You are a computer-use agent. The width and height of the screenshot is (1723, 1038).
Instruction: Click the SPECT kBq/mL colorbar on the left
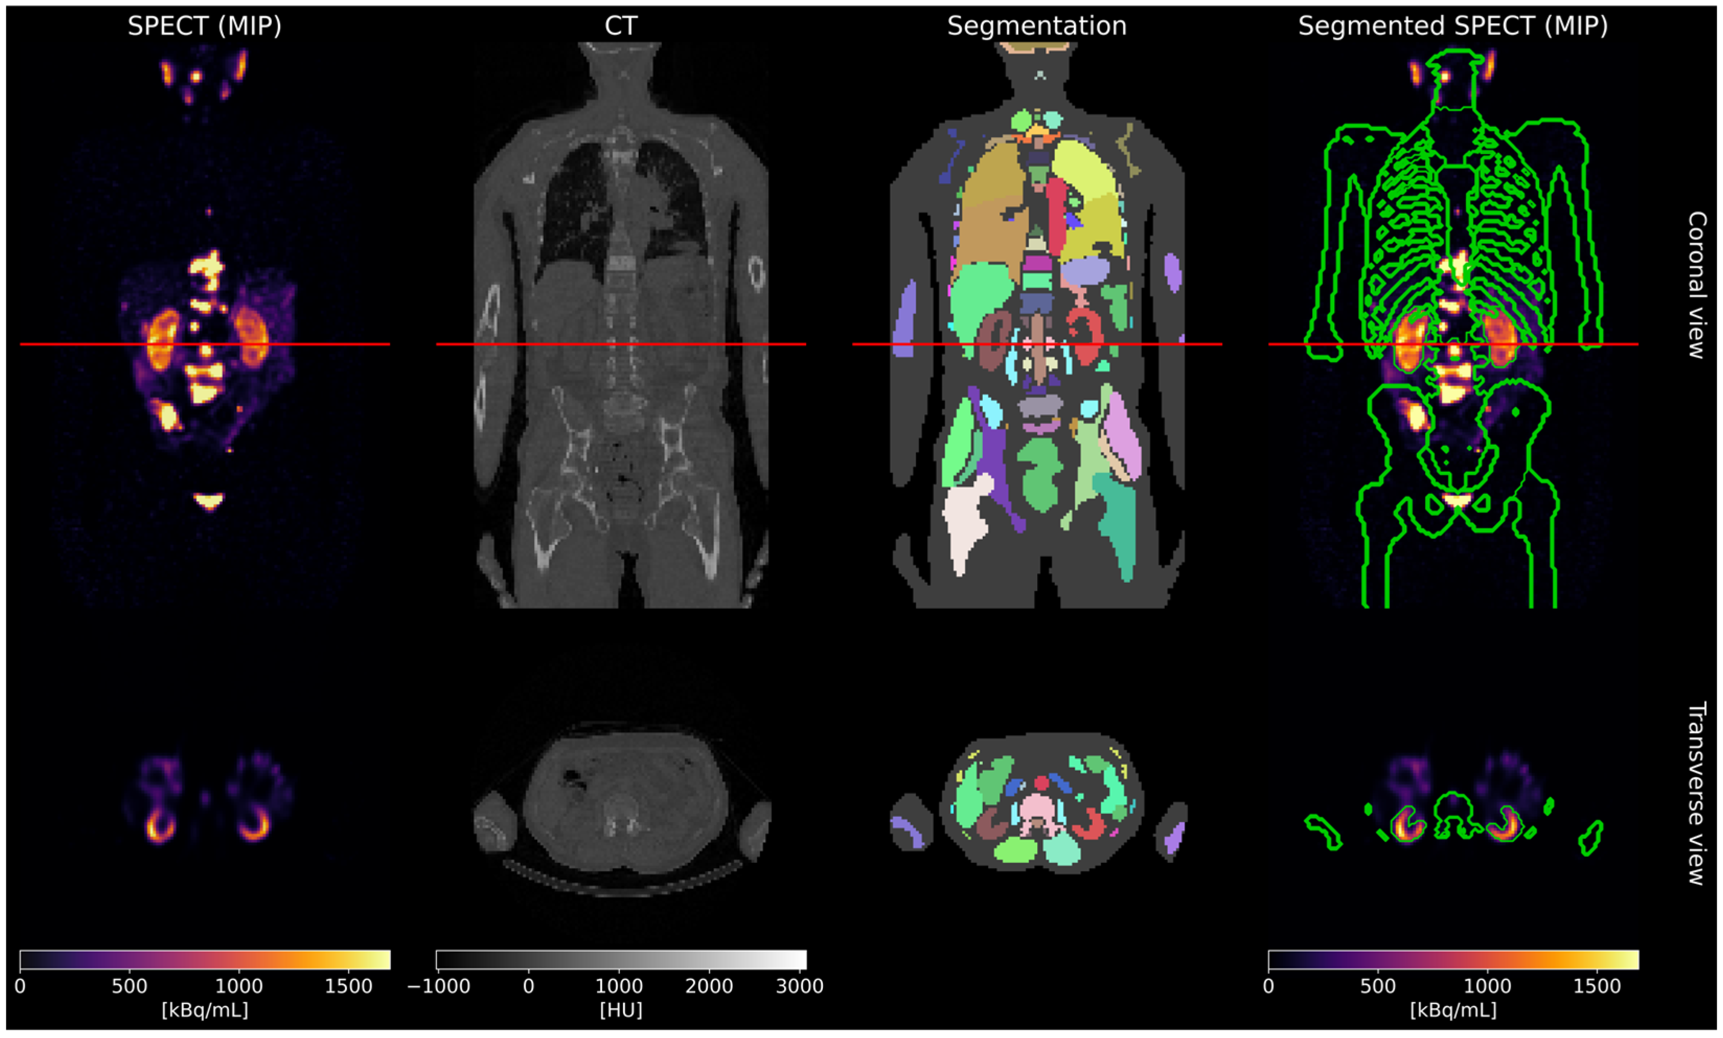coord(204,960)
